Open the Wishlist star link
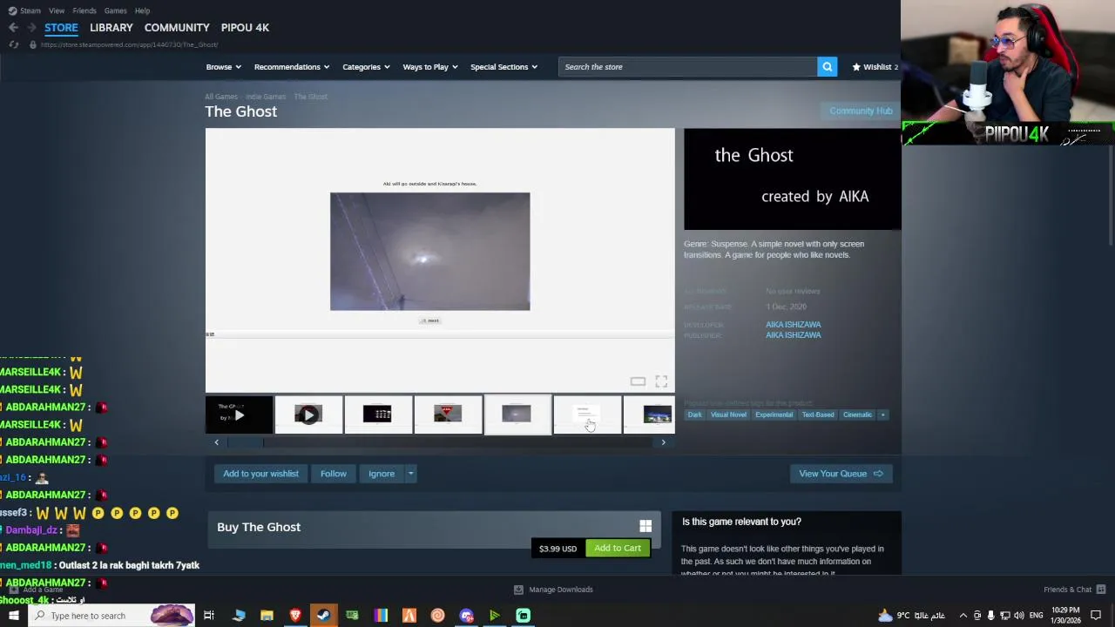Screen dimensions: 1115x627 pos(875,67)
